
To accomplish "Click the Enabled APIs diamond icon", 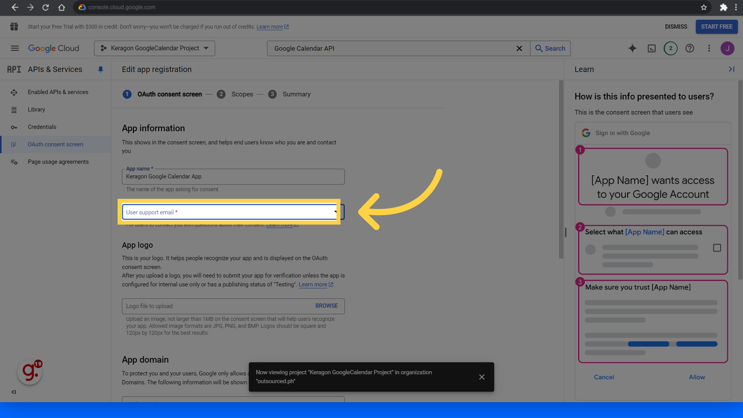I will (x=14, y=93).
